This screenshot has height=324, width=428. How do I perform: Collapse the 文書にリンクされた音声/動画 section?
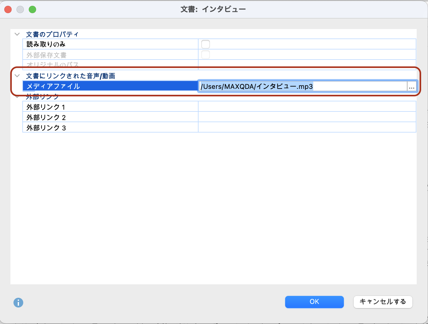click(17, 76)
